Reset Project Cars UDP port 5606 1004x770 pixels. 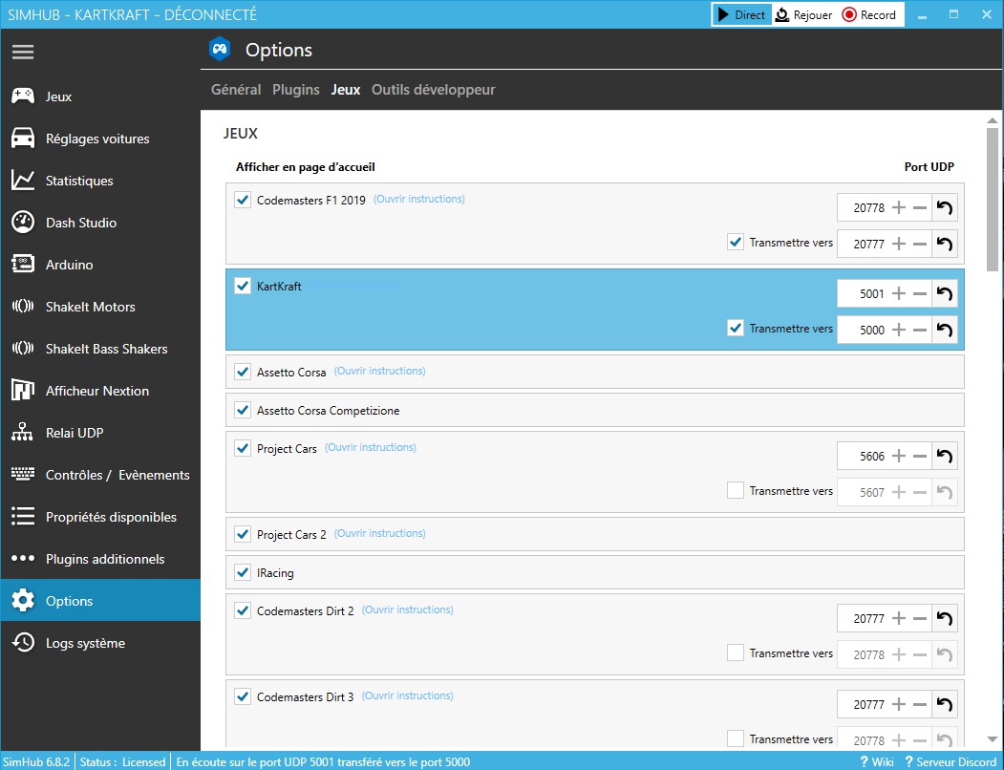(x=945, y=456)
